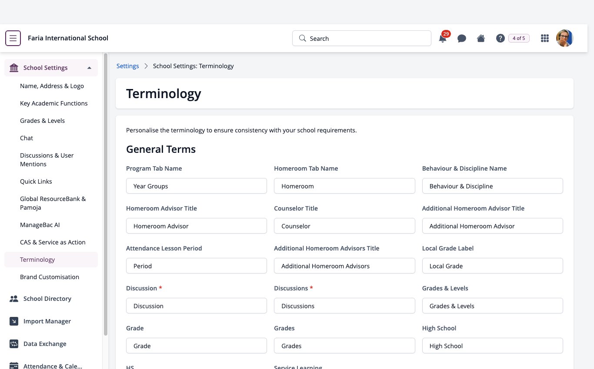Click the 4 of 5 progress badge
594x369 pixels.
[x=519, y=38]
